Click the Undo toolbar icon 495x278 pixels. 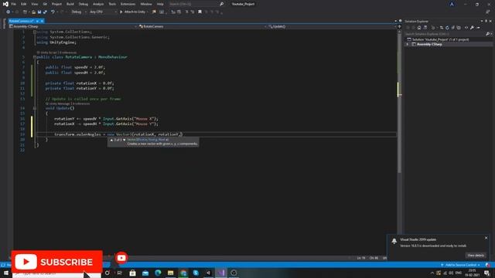(53, 12)
